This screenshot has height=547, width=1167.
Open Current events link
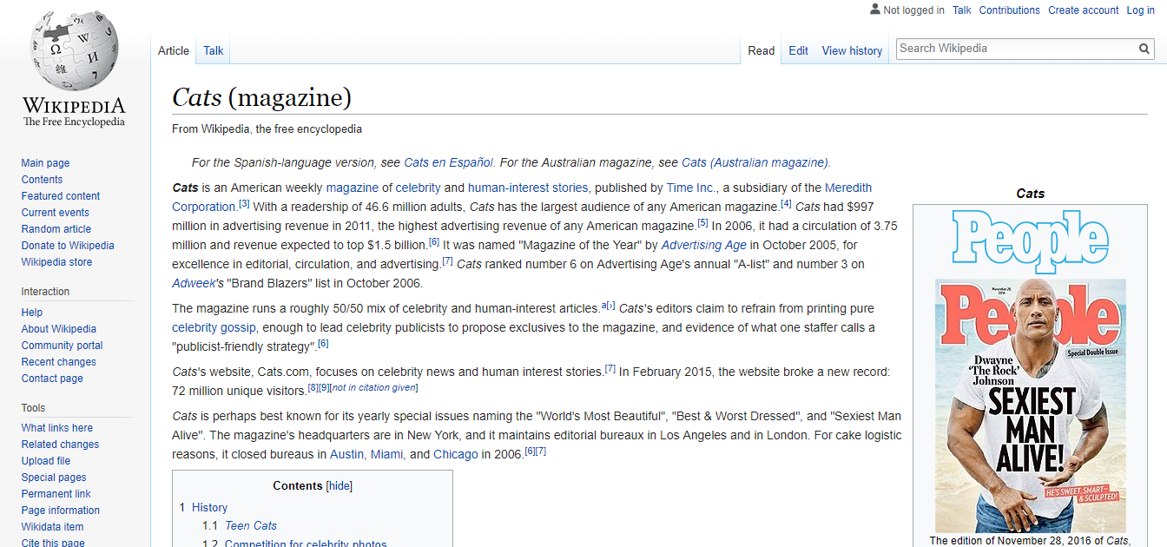(x=56, y=213)
